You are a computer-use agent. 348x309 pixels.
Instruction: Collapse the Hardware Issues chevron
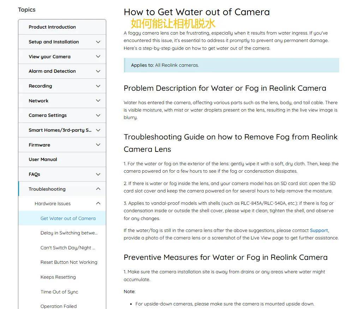pyautogui.click(x=98, y=203)
